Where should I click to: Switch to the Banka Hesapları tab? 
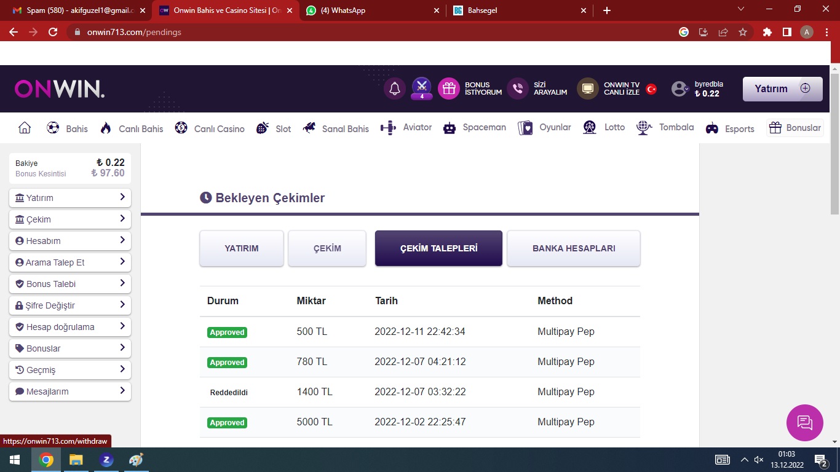(x=573, y=248)
